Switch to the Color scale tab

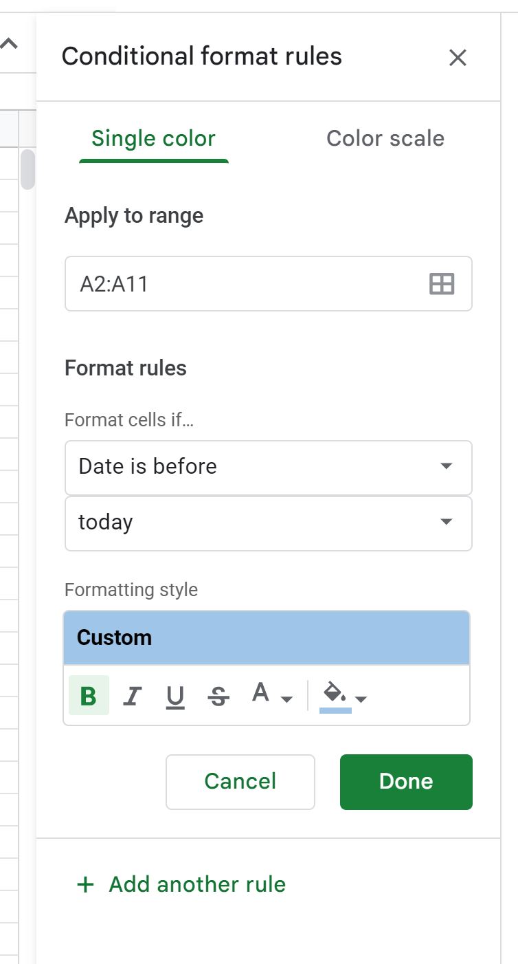tap(385, 138)
